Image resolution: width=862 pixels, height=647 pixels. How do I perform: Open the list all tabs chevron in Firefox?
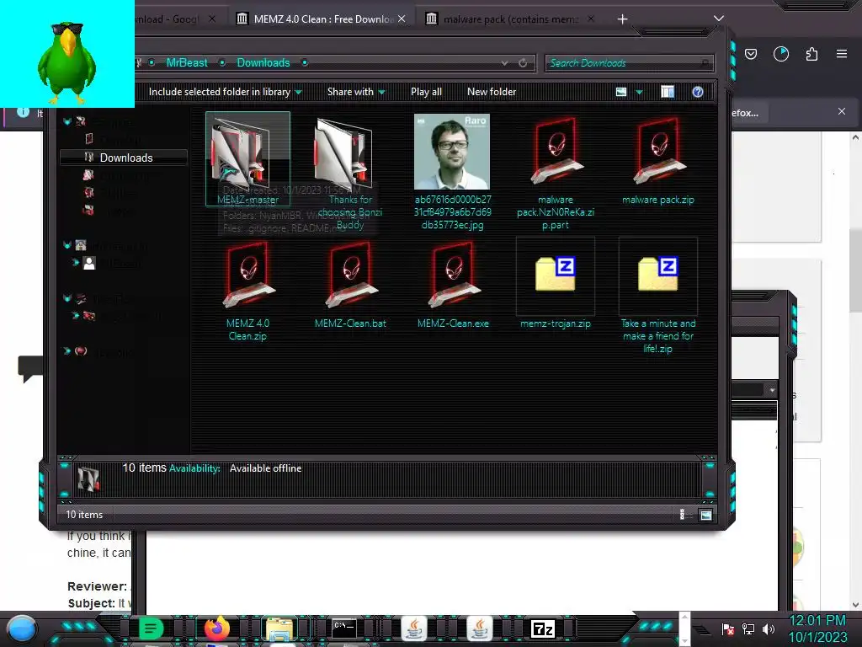pyautogui.click(x=718, y=19)
